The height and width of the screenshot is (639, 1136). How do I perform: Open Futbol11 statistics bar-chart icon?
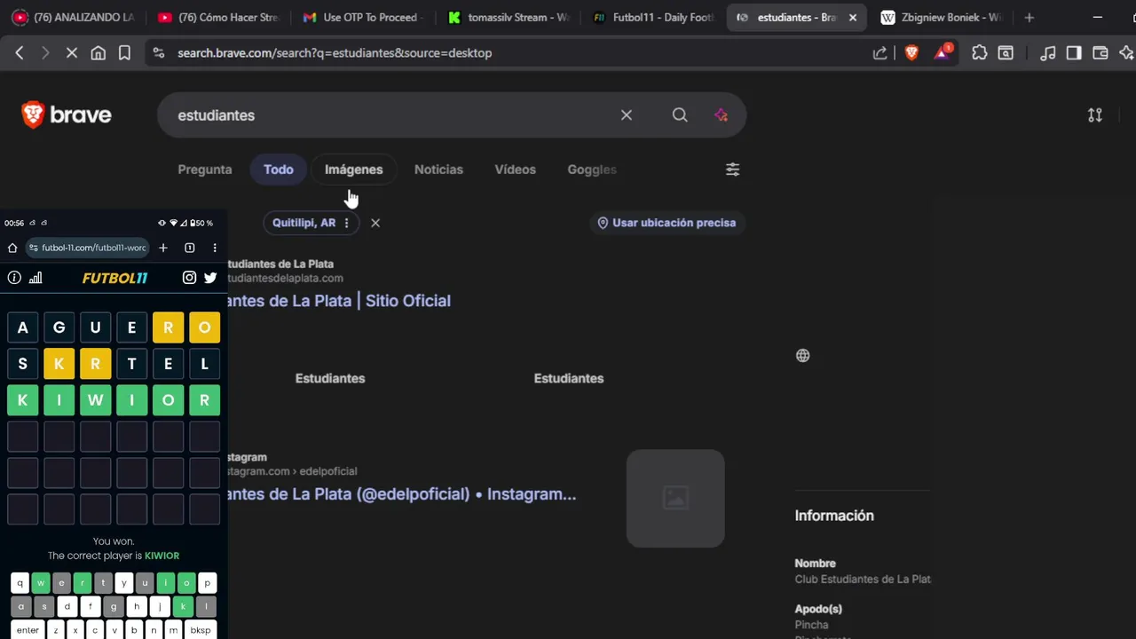coord(35,278)
